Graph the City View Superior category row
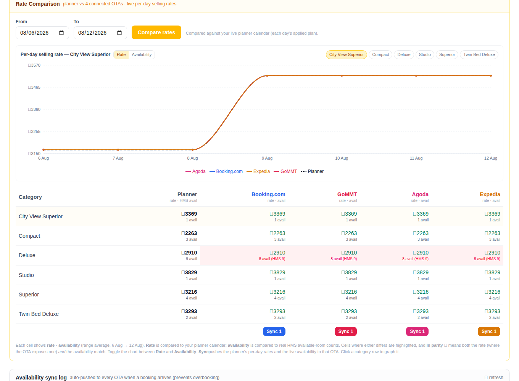Image resolution: width=519 pixels, height=381 pixels. (x=259, y=216)
